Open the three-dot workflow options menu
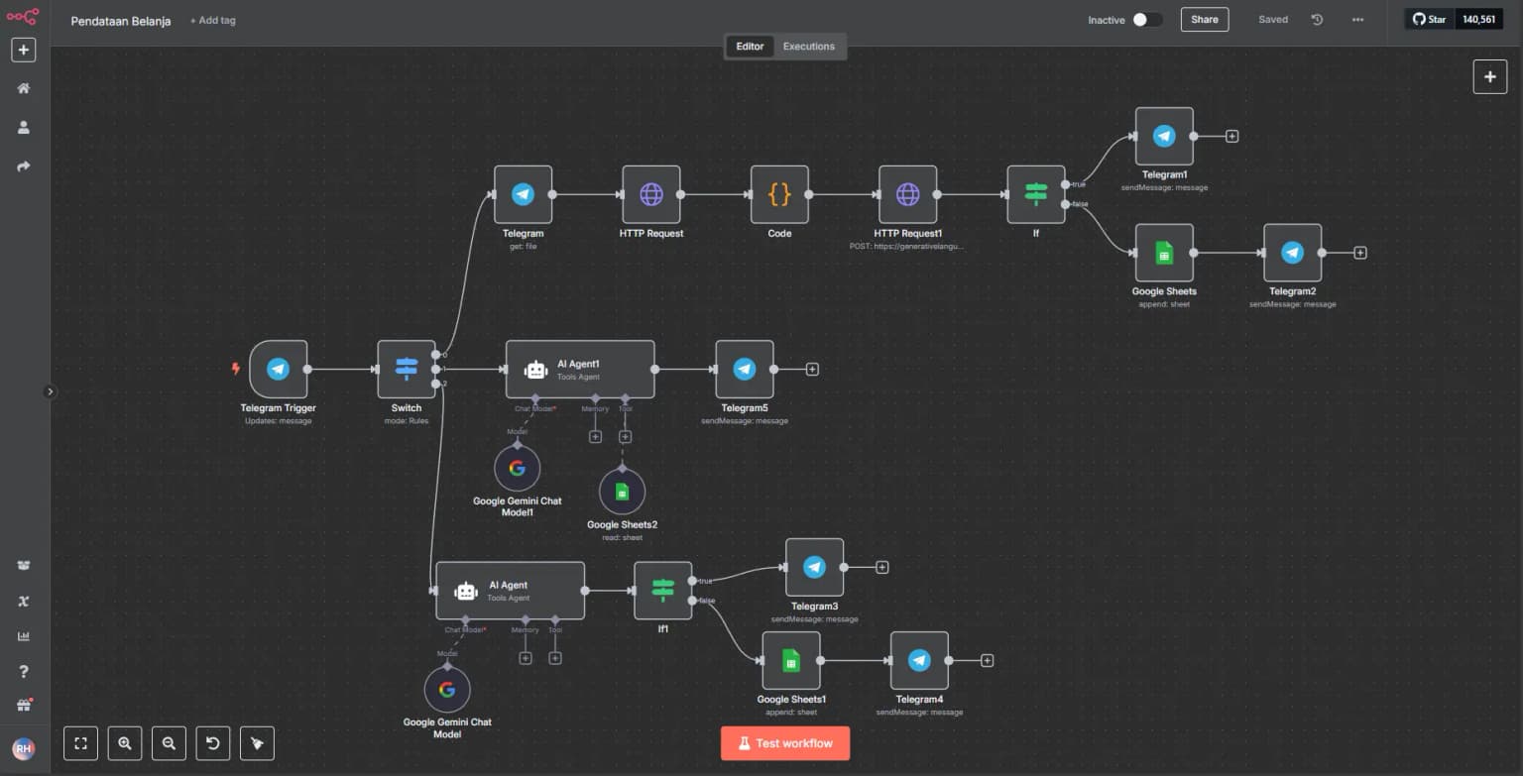The image size is (1523, 776). coord(1357,20)
